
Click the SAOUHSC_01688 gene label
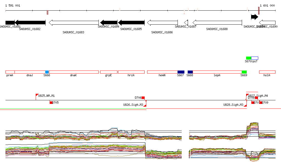tap(217, 29)
